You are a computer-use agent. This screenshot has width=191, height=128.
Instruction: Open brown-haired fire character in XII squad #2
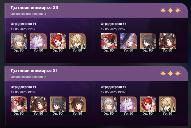click(x=168, y=43)
